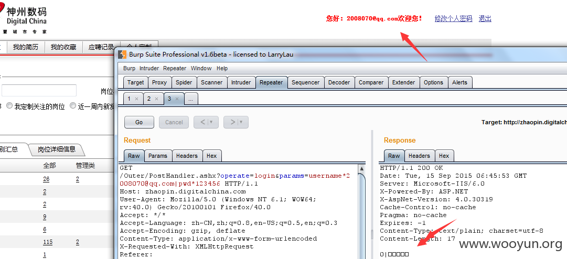Click the Cancel button
The image size is (567, 259).
coord(174,122)
